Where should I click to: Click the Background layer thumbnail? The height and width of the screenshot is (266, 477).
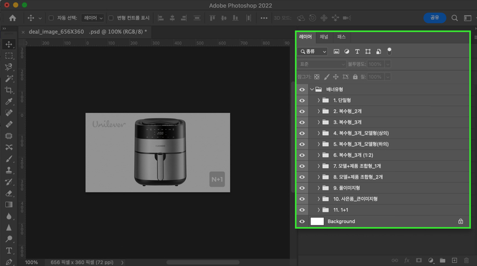click(317, 221)
